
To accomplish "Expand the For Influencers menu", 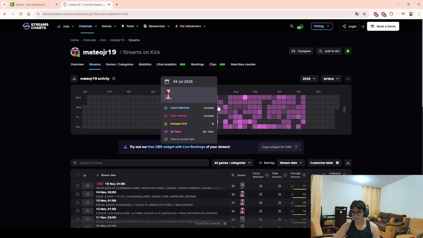I will (x=190, y=26).
